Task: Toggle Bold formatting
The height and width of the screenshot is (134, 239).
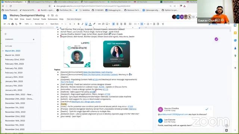Action: 78,24
